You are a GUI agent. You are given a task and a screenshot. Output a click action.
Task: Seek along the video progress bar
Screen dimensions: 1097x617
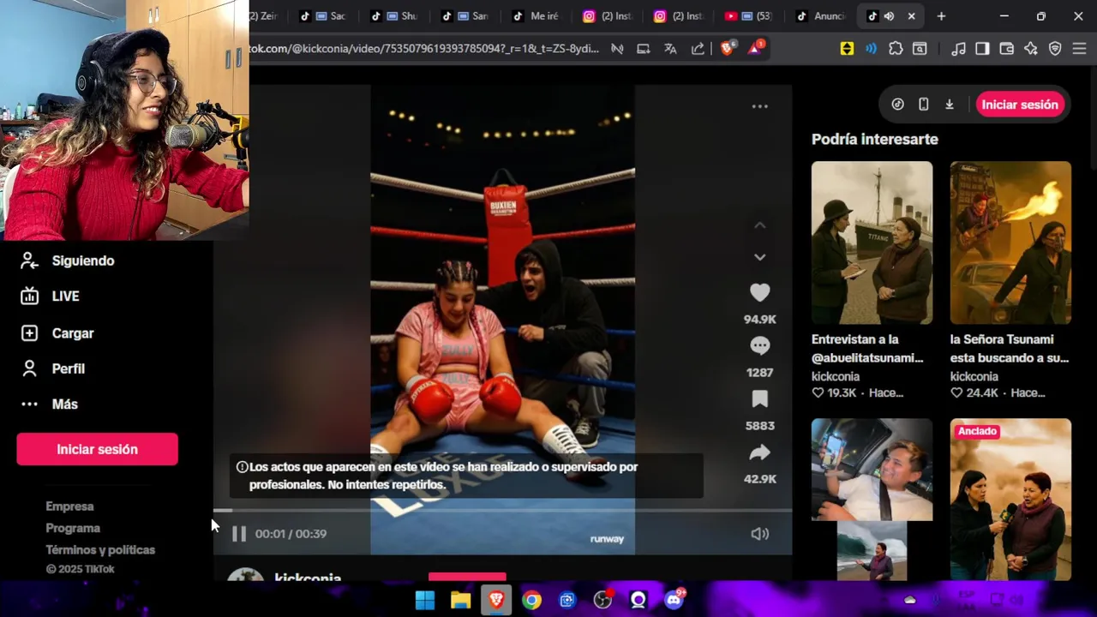[502, 511]
